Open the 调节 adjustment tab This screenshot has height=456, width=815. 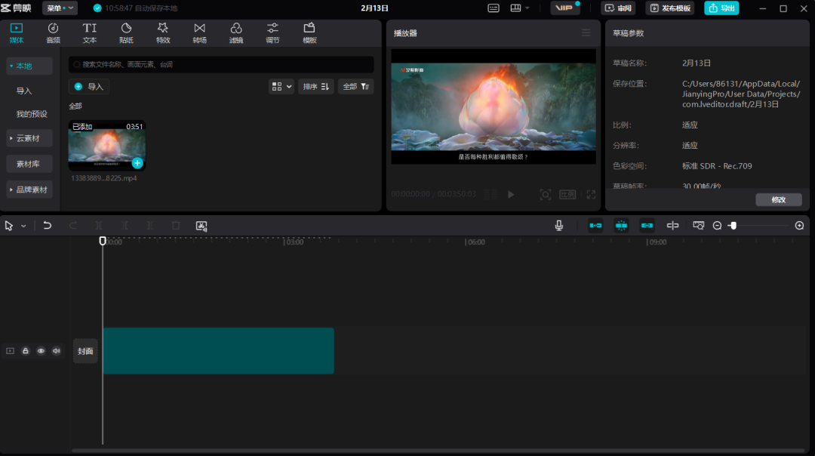pos(272,32)
